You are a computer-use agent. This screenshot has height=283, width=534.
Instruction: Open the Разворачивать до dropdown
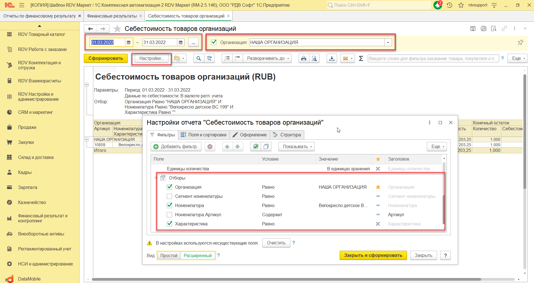pos(267,58)
